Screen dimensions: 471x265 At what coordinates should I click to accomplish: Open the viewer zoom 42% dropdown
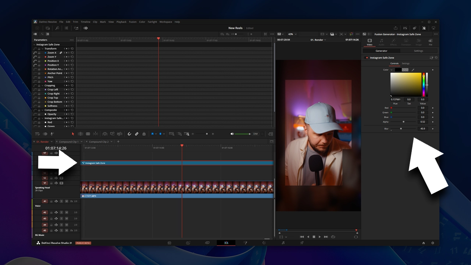click(x=291, y=34)
